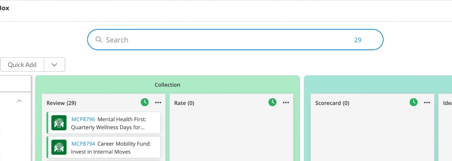Open the Career Mobility Fund card
The height and width of the screenshot is (161, 452).
point(103,147)
